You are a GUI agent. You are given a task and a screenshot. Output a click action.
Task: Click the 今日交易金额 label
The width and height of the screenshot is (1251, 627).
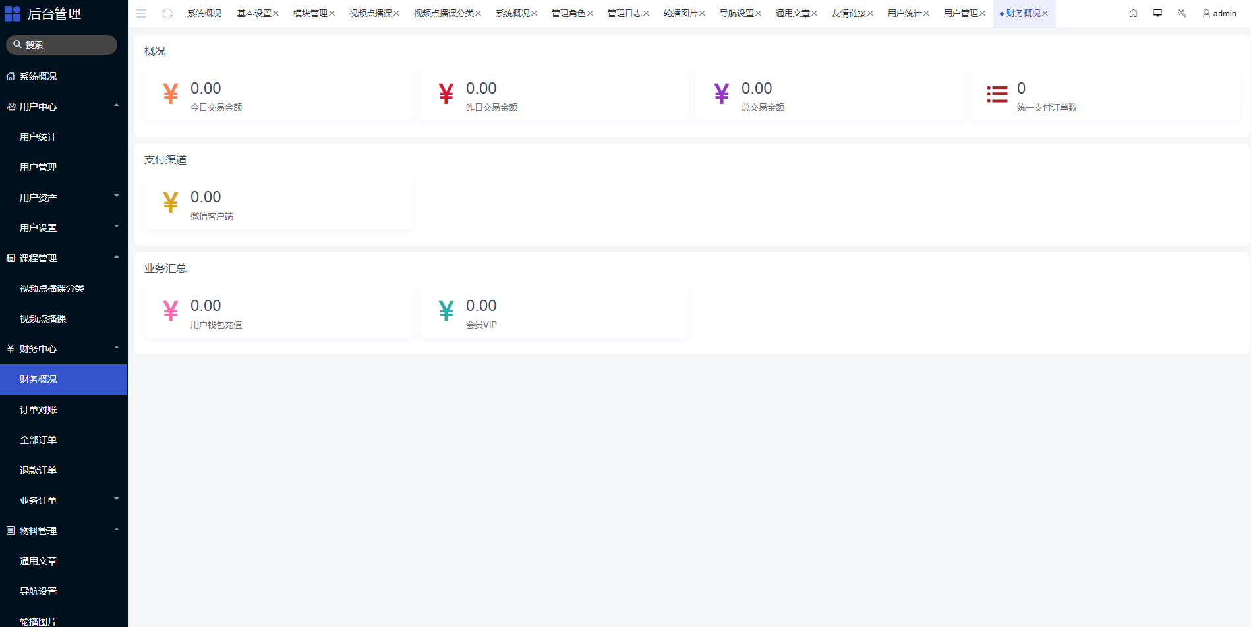(216, 107)
